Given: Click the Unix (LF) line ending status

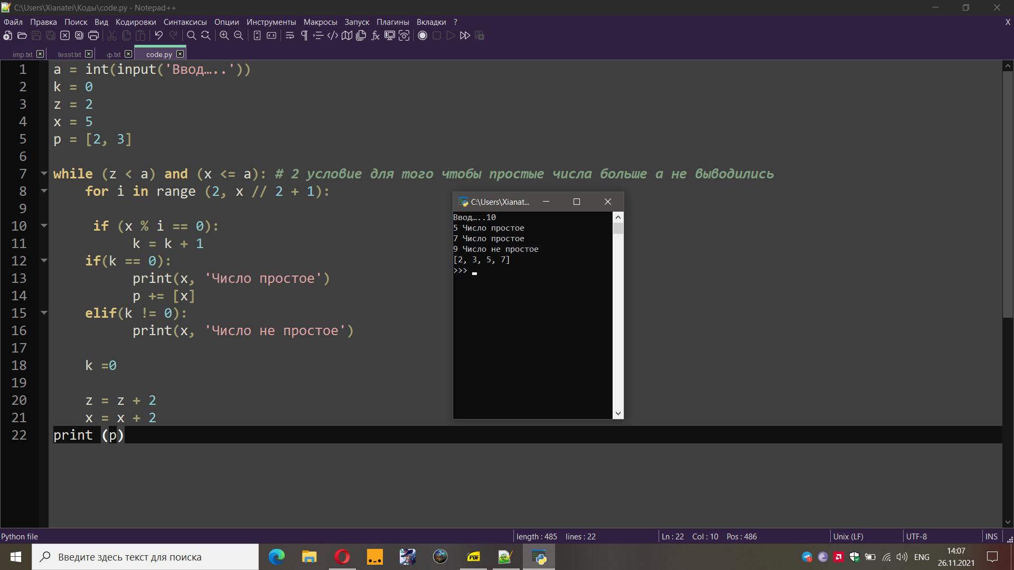Looking at the screenshot, I should tap(848, 536).
